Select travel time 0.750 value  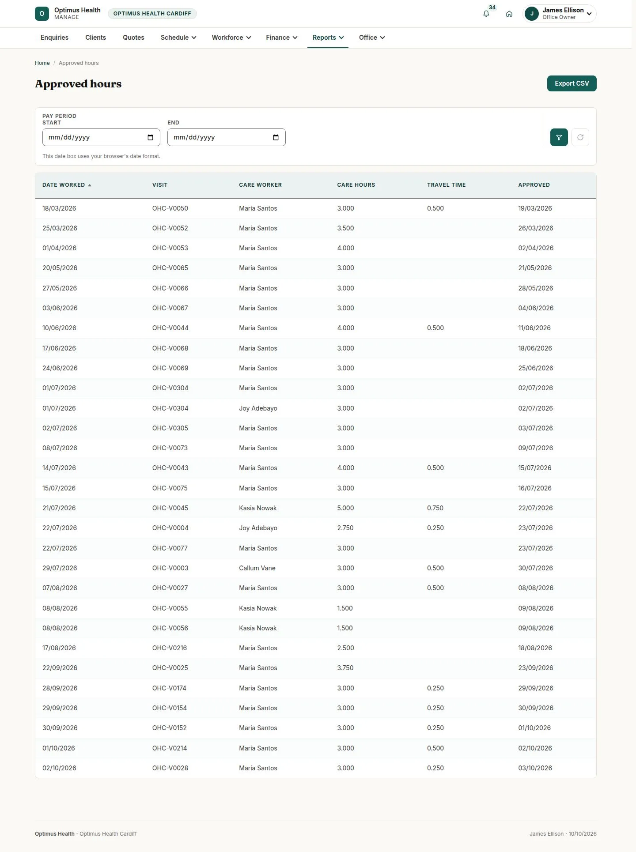[x=435, y=508]
